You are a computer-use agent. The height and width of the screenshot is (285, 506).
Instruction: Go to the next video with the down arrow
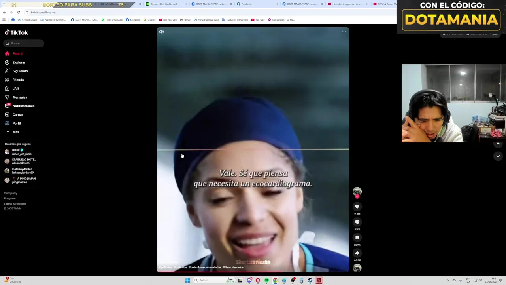point(498,156)
